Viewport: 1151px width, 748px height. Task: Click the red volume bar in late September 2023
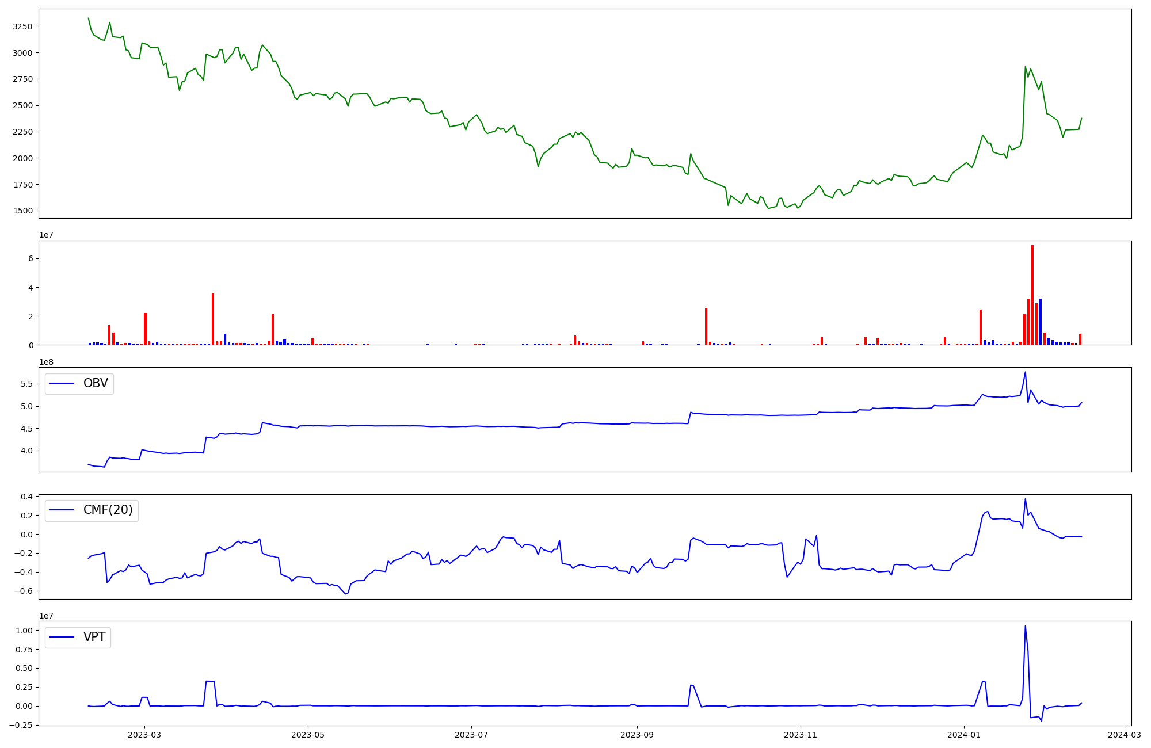706,326
